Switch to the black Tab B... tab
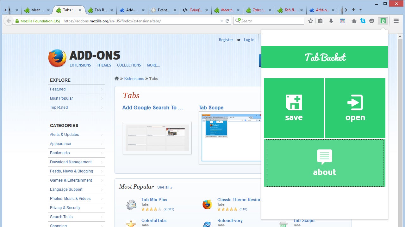This screenshot has width=405, height=227. 101,10
